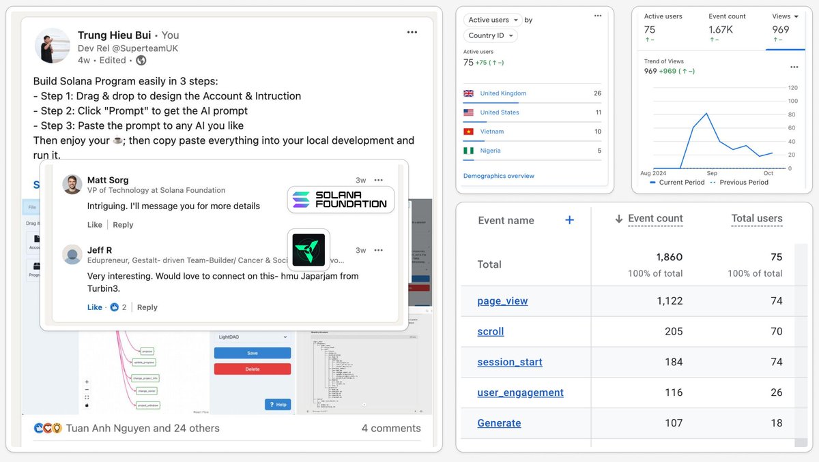The image size is (819, 462).
Task: Click the 26 user_engagement total users cell
Action: click(776, 392)
